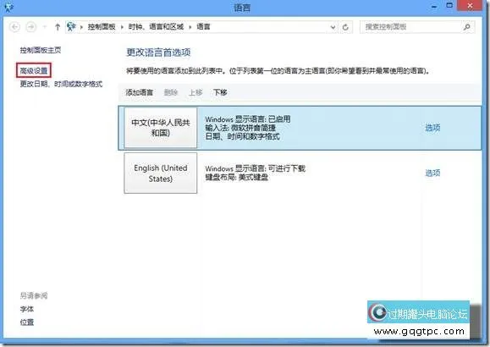
Task: Open 更改日期、时间或数字格式 link
Action: point(61,84)
